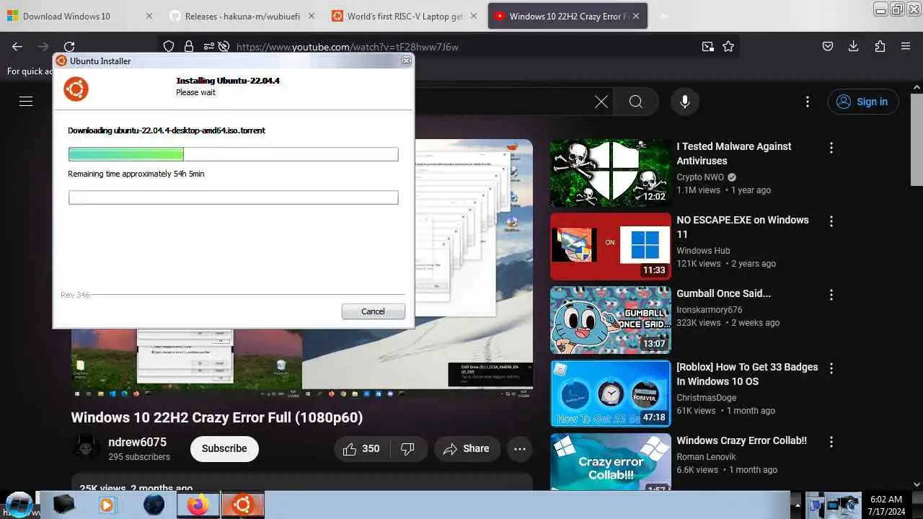Share the Crazy Error video

(467, 448)
